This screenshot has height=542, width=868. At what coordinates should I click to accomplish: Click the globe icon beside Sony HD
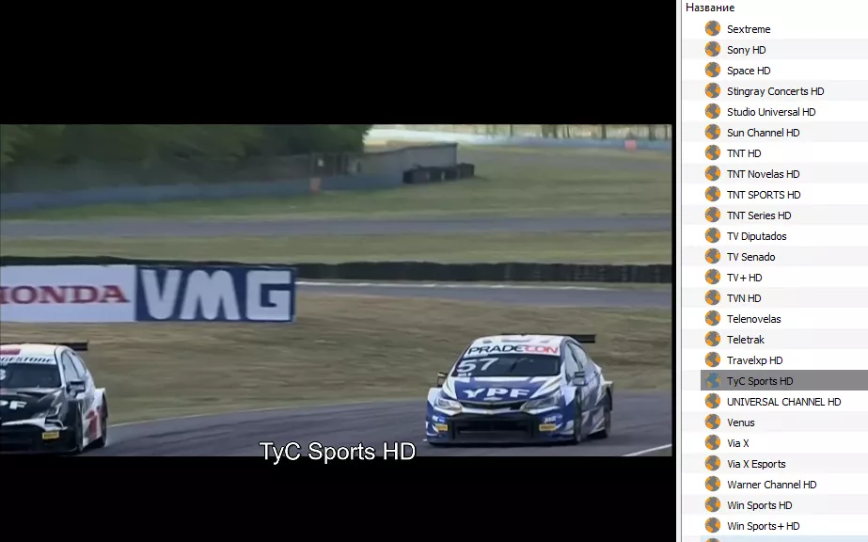pyautogui.click(x=713, y=49)
